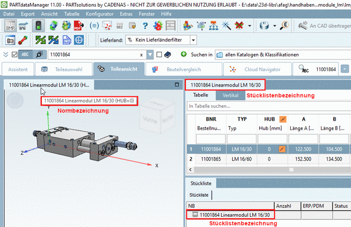The height and width of the screenshot is (227, 351).
Task: Click the green crossed arrows icon
Action: [41, 40]
